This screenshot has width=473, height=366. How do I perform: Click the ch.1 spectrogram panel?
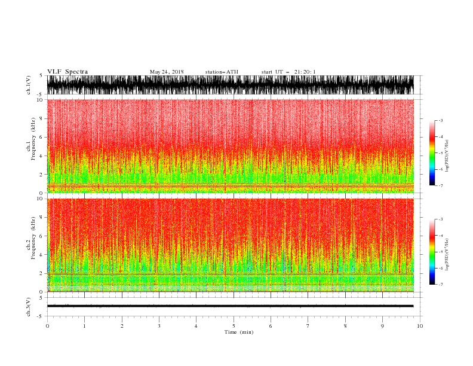point(231,146)
